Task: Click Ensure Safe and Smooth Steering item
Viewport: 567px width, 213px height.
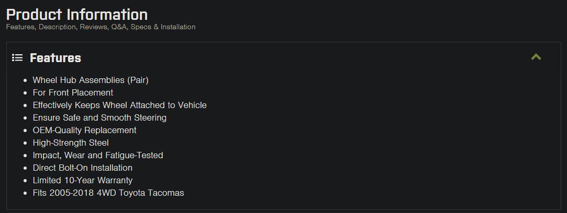Action: [x=100, y=117]
